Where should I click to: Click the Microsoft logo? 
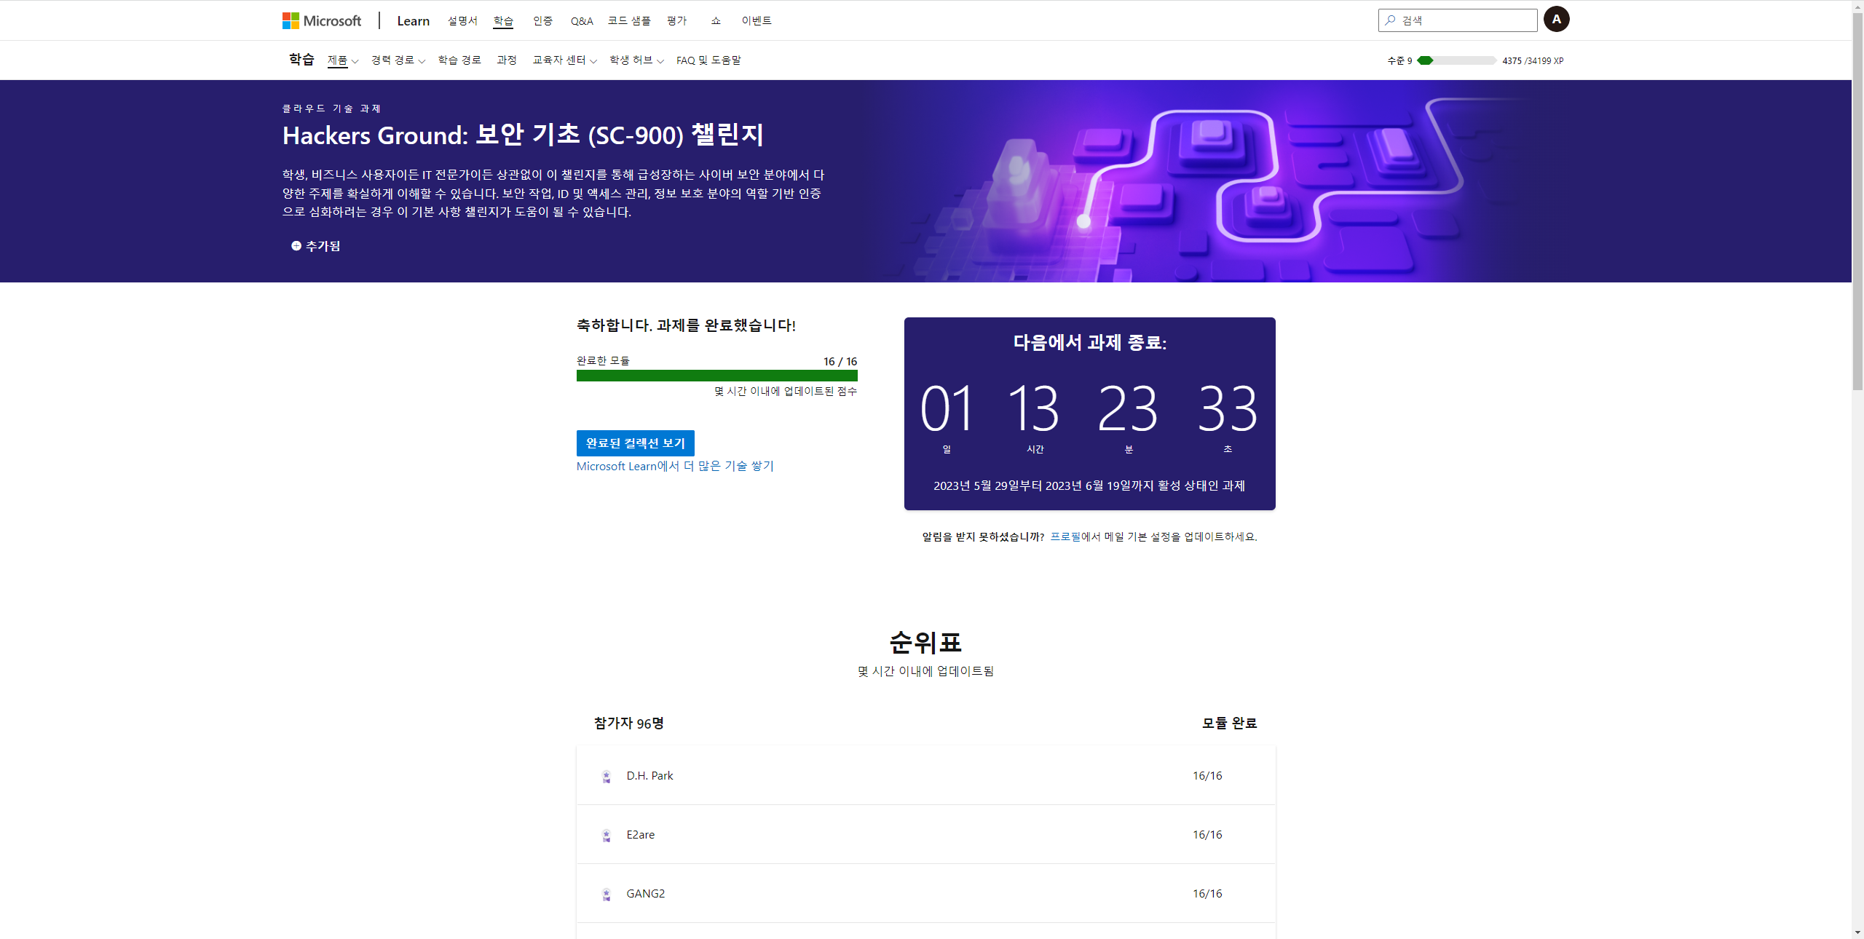point(321,20)
